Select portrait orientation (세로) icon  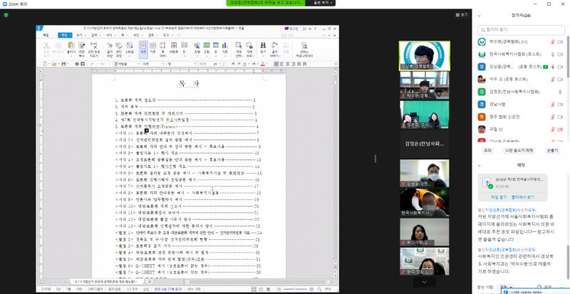coord(143,46)
